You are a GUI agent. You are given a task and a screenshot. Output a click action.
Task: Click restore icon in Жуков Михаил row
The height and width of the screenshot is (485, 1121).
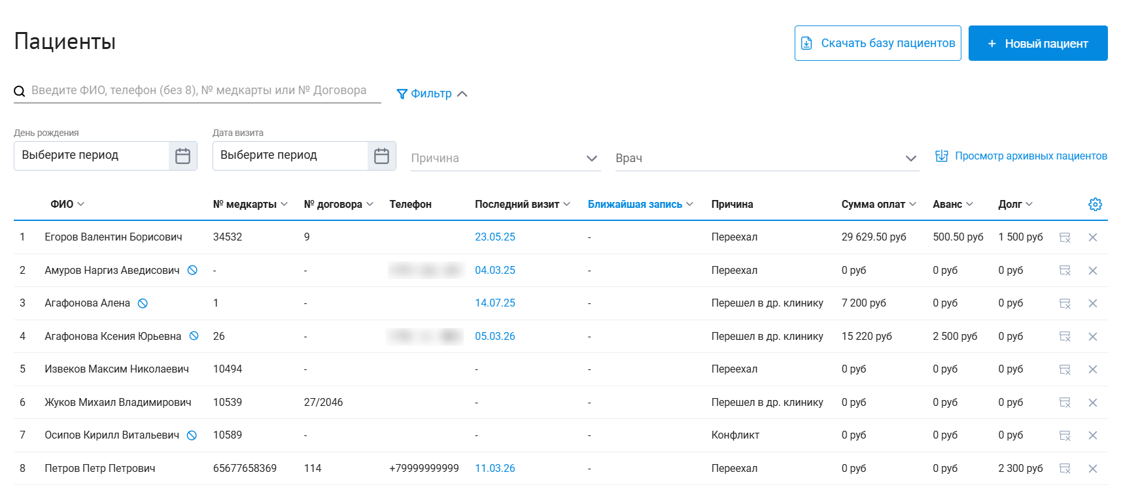[x=1065, y=403]
